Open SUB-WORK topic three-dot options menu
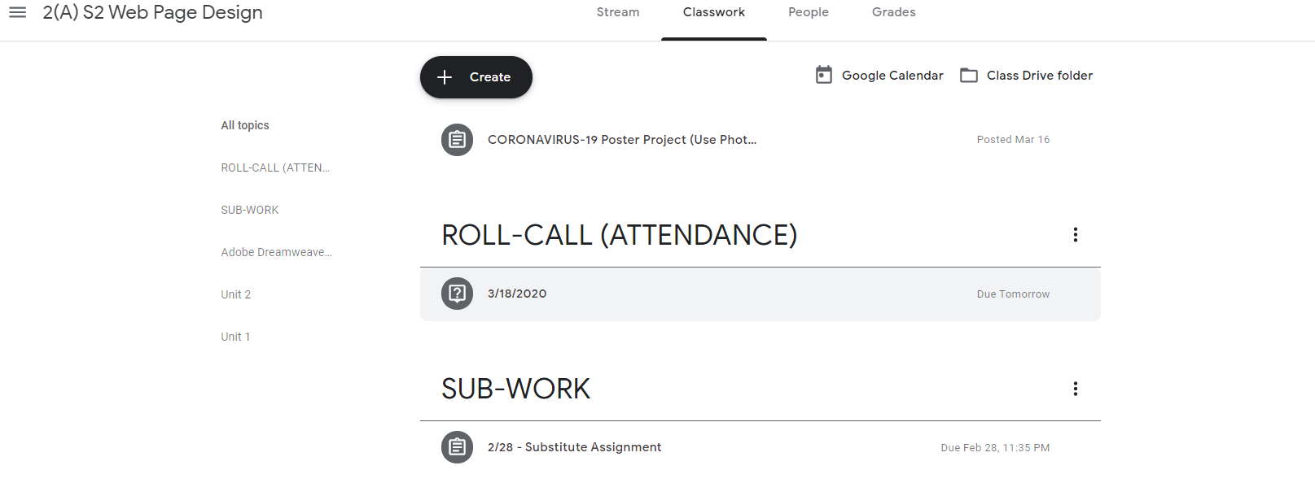The image size is (1315, 496). pos(1076,389)
